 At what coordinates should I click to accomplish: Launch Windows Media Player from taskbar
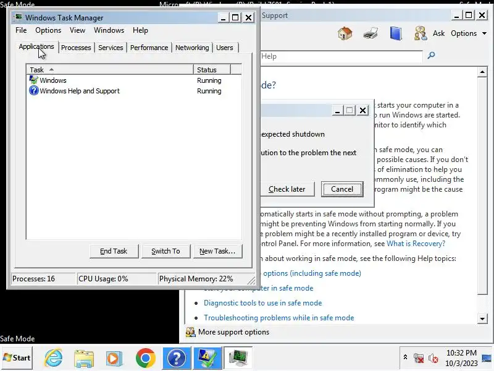[114, 359]
